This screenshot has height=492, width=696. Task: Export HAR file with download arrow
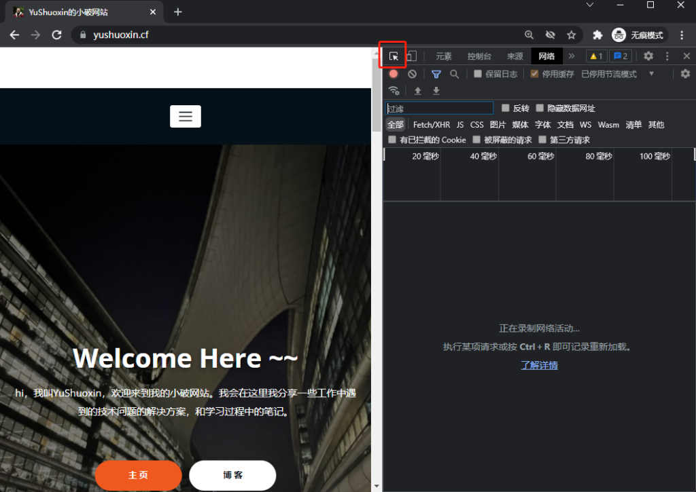[x=436, y=91]
